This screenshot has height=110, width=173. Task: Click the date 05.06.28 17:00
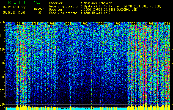click(x=14, y=13)
